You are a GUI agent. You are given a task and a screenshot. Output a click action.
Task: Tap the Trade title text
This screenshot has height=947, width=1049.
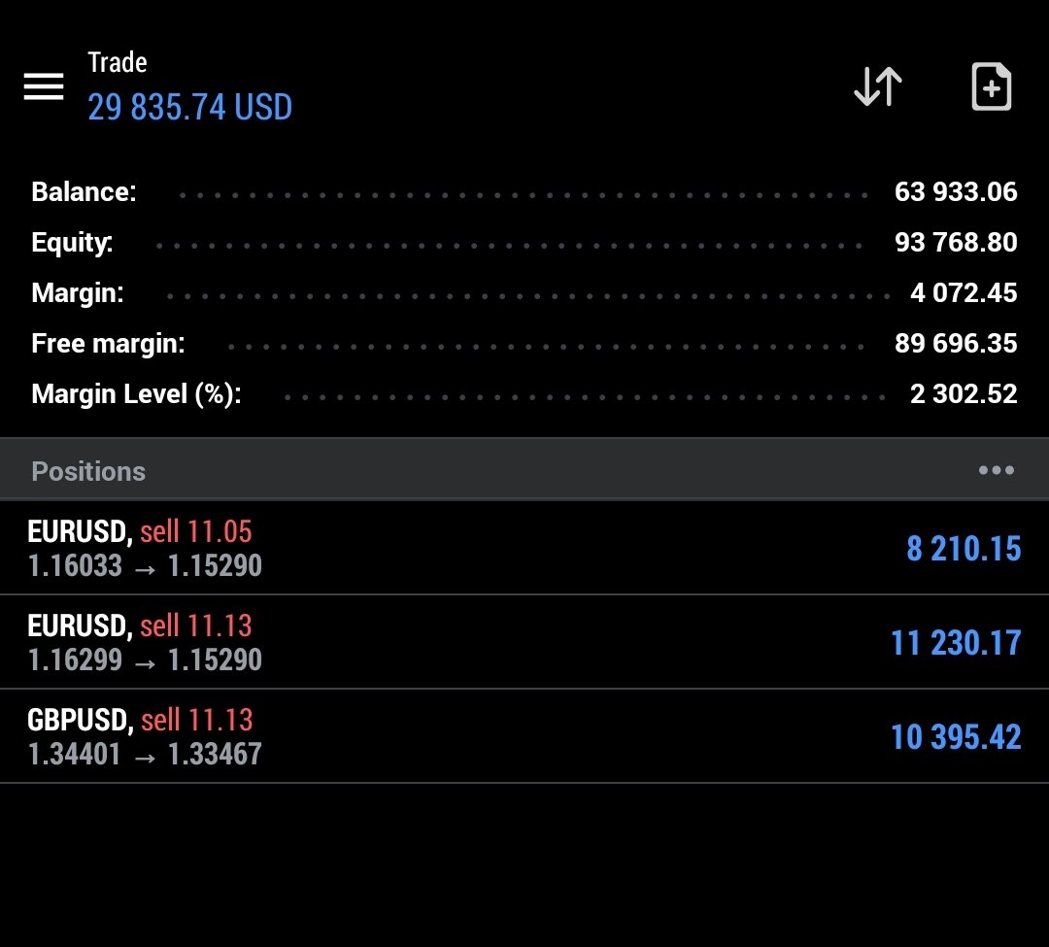[x=118, y=62]
